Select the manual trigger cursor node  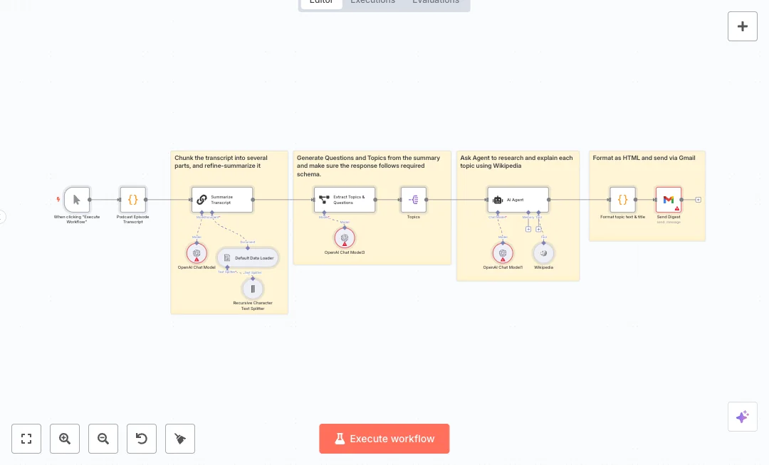pos(77,200)
